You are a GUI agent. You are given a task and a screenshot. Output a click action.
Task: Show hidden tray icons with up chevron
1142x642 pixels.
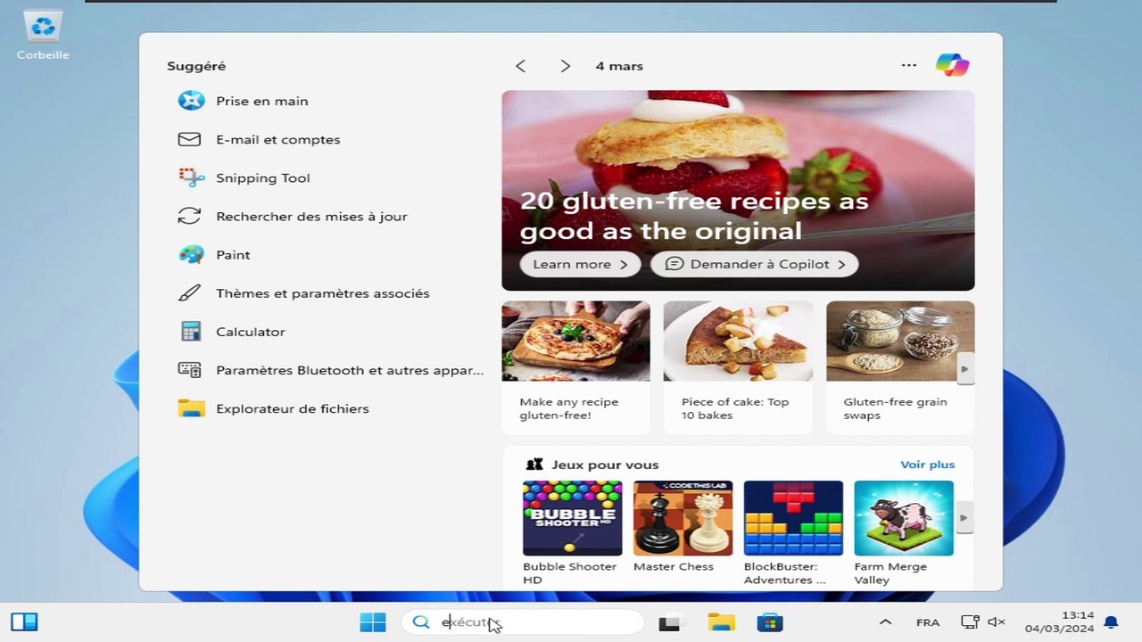click(885, 622)
